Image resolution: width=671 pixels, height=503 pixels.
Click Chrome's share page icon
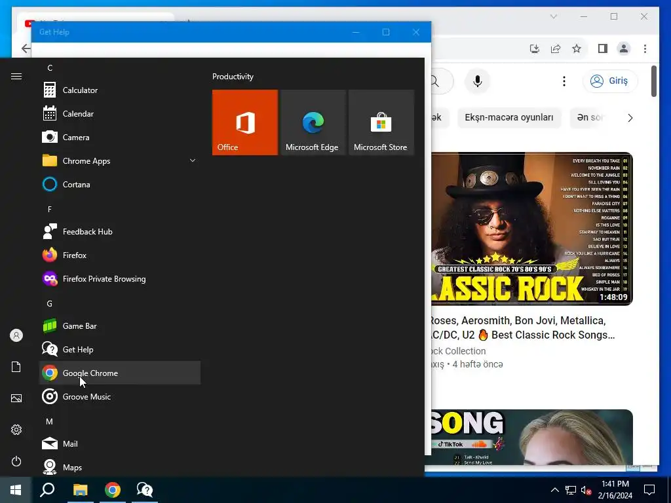(556, 48)
